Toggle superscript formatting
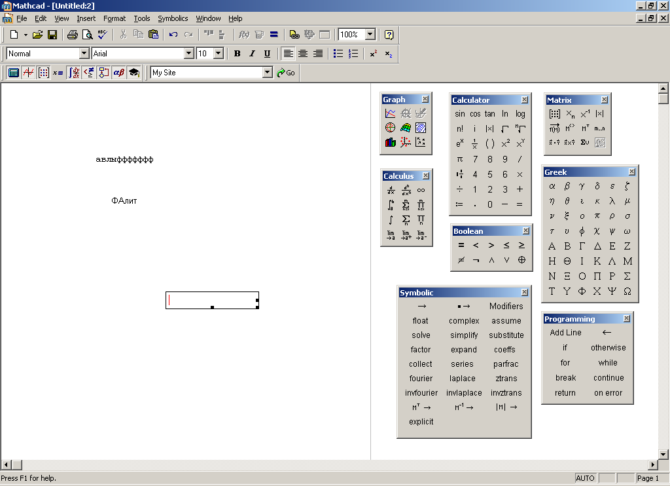 (374, 54)
